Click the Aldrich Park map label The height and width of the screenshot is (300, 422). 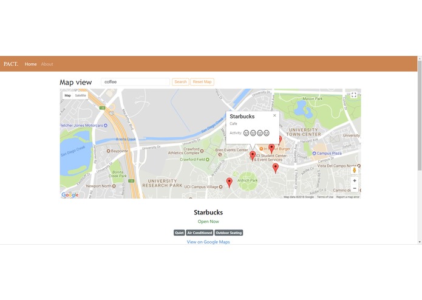pos(248,180)
